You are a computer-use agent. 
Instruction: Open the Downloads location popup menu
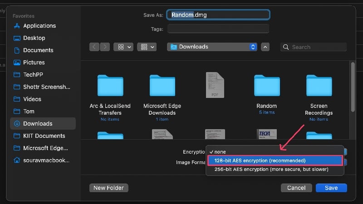click(x=212, y=47)
